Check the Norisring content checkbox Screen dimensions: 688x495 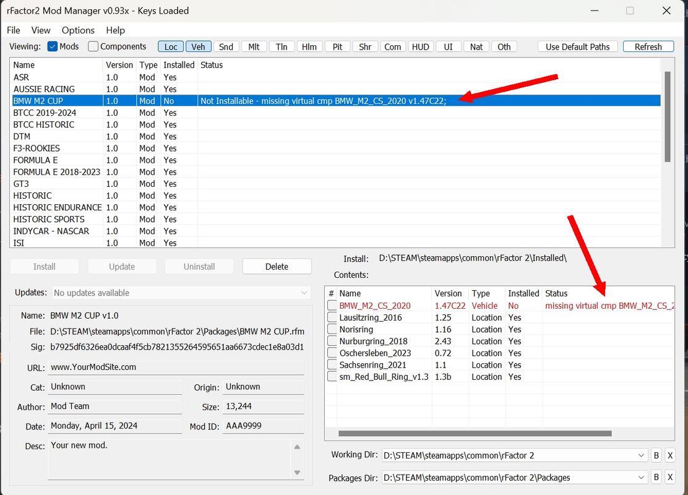[x=332, y=329]
